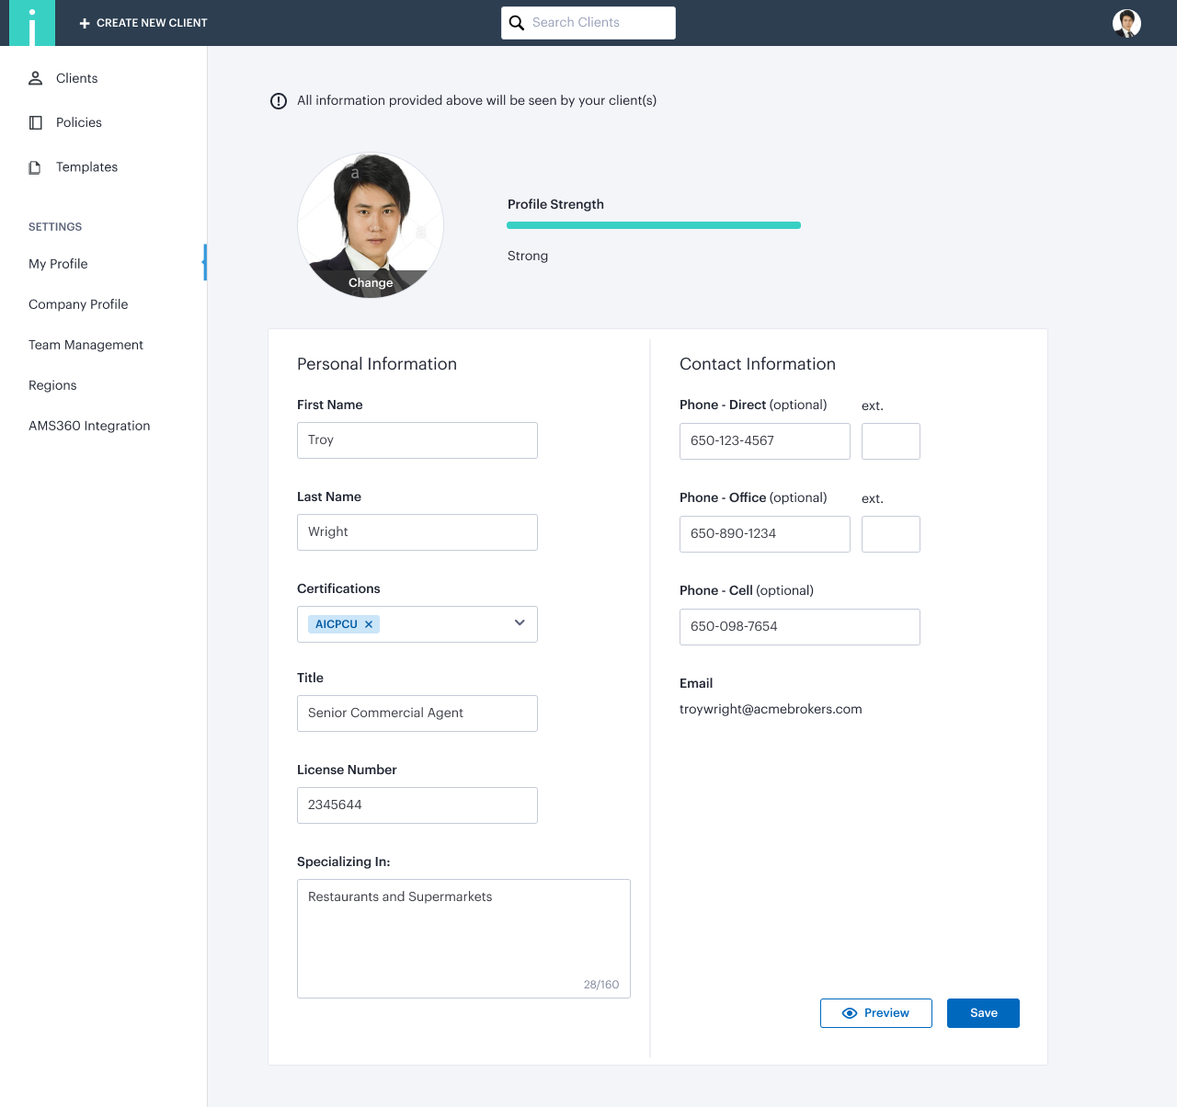Viewport: 1177px width, 1107px height.
Task: Click the teal app logo icon
Action: pyautogui.click(x=31, y=23)
